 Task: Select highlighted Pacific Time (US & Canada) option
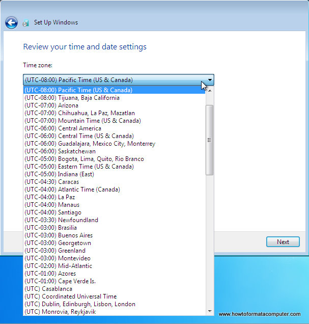(115, 90)
